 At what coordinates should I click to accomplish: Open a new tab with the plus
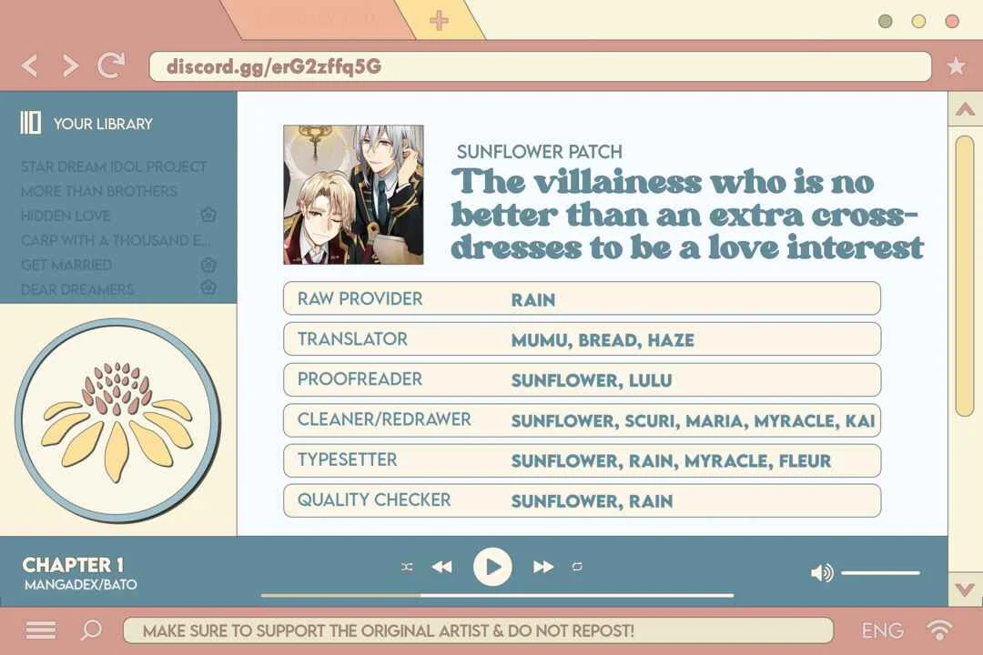(x=439, y=20)
